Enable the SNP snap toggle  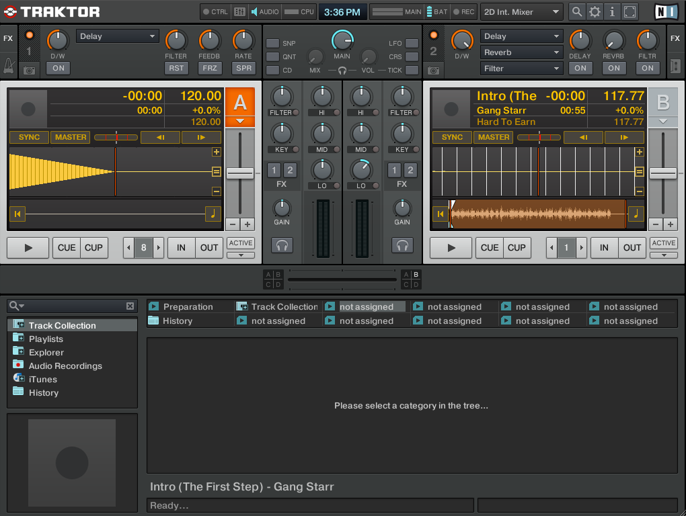pyautogui.click(x=272, y=43)
